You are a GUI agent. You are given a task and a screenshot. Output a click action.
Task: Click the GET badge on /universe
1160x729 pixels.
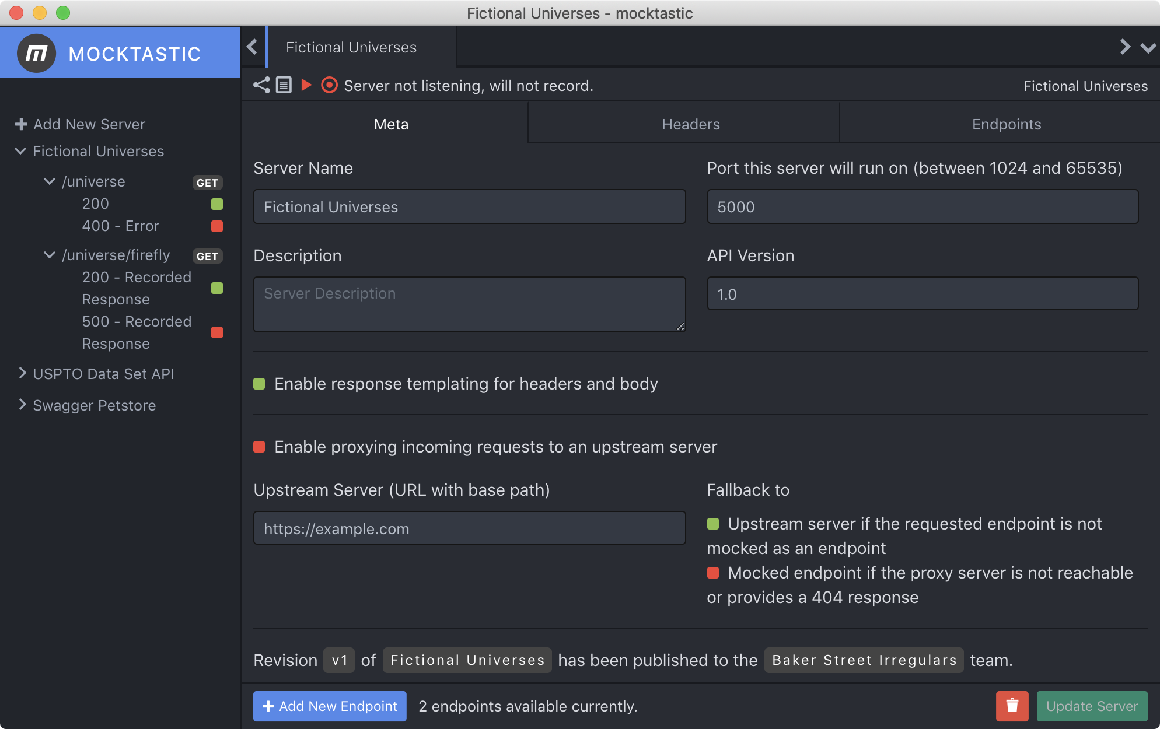(x=207, y=183)
